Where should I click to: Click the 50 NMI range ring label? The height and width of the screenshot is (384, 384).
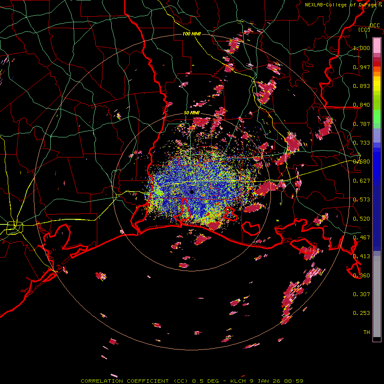click(x=192, y=113)
